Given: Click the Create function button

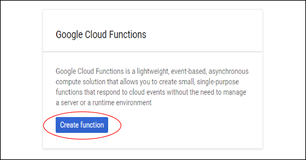Looking at the screenshot, I should [82, 125].
